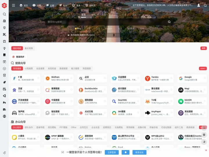Switch to 团队协作 tab in 办公向导
The width and height of the screenshot is (209, 157).
point(29,127)
